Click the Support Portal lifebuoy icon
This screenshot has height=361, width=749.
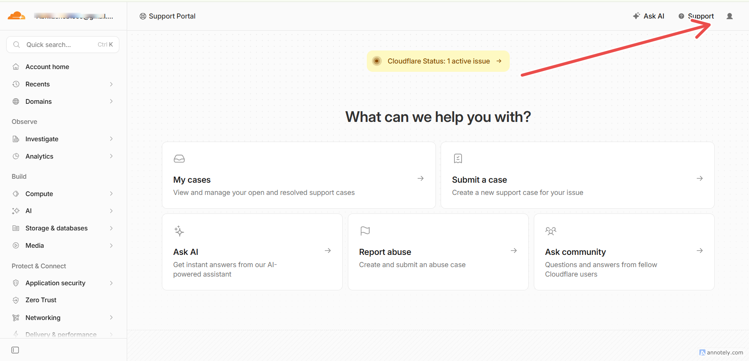(x=143, y=16)
